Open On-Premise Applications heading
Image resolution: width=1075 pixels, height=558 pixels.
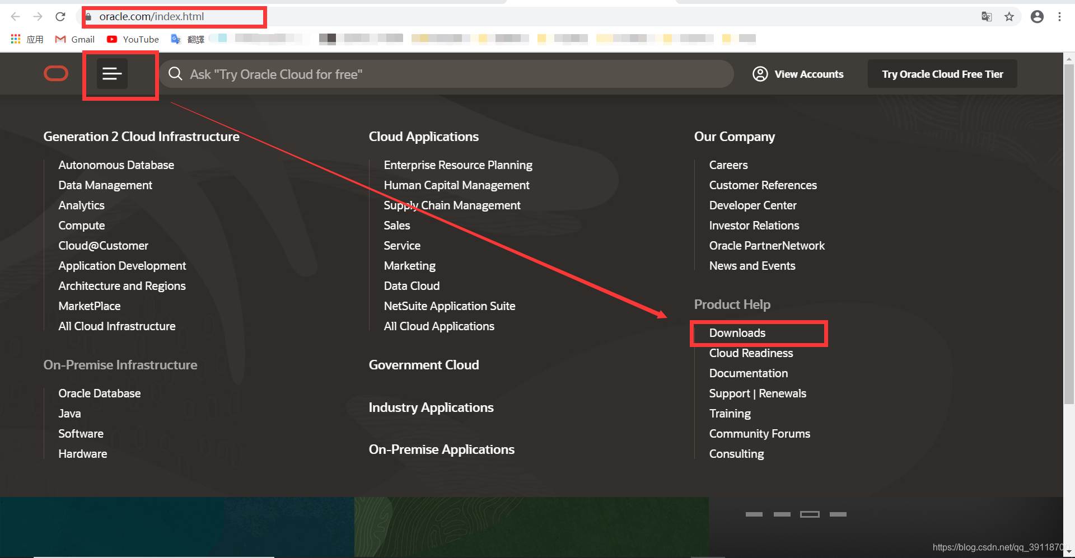click(441, 449)
